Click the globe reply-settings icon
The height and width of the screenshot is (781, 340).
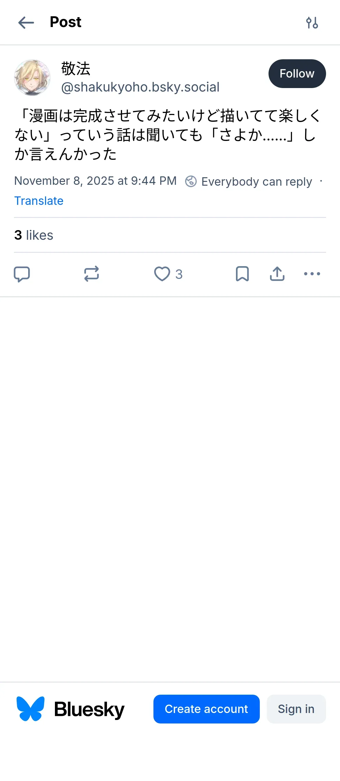(x=191, y=181)
